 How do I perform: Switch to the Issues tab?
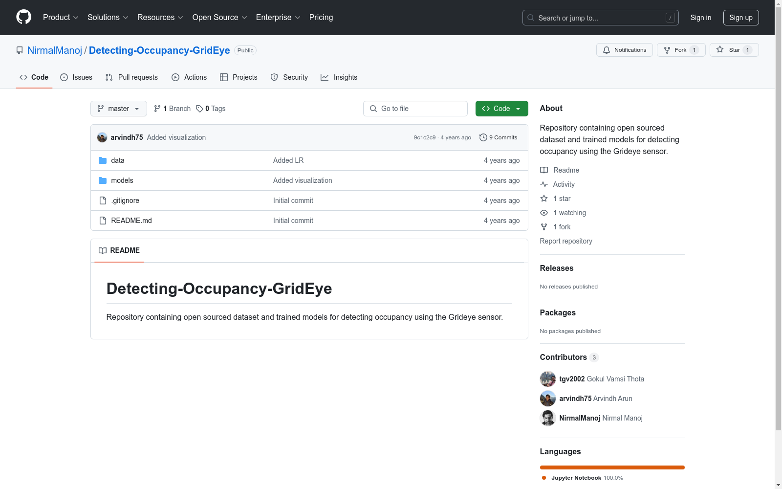(x=76, y=77)
